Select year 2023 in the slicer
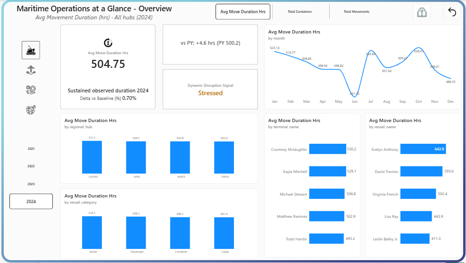466x263 pixels. [x=31, y=184]
